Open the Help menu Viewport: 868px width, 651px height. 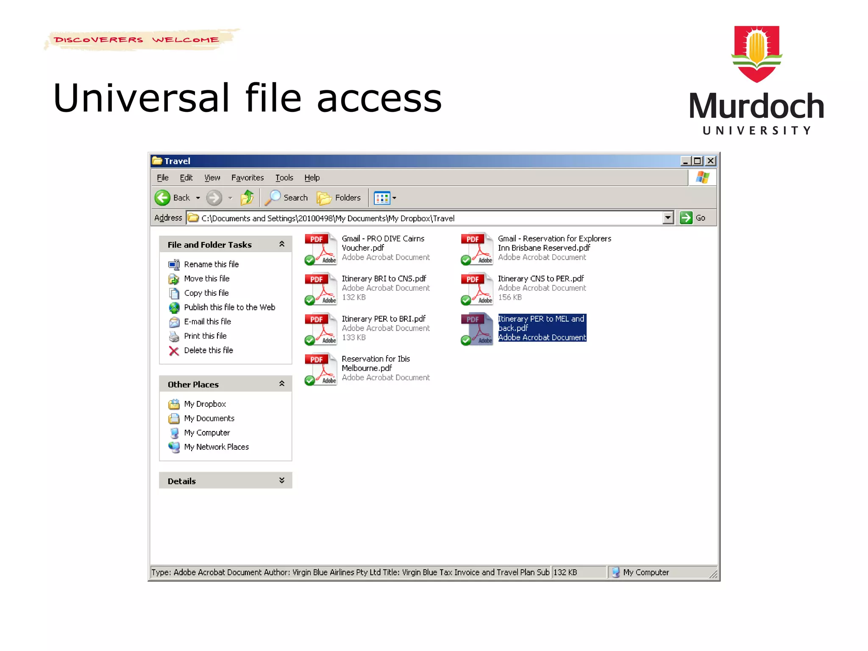(x=312, y=178)
